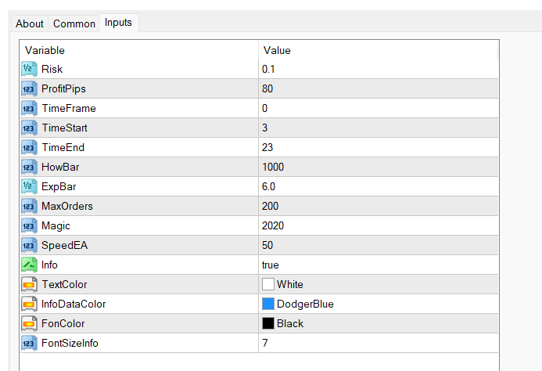This screenshot has width=542, height=371.
Task: Click the double-type icon beside ExpBar
Action: point(29,186)
